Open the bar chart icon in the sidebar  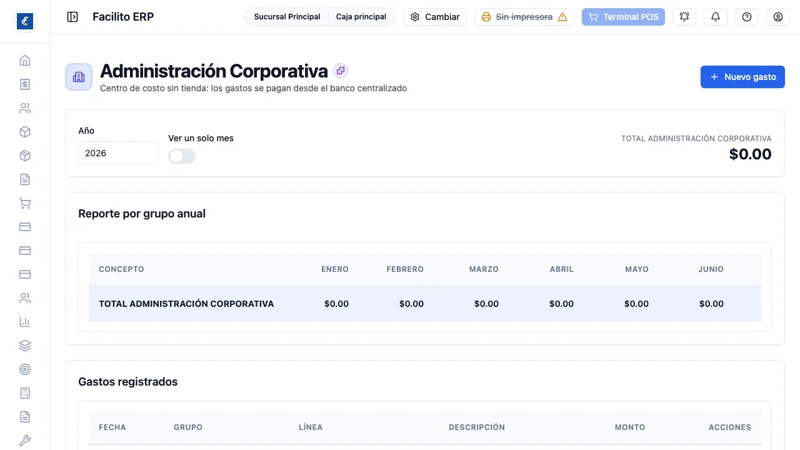[x=25, y=322]
